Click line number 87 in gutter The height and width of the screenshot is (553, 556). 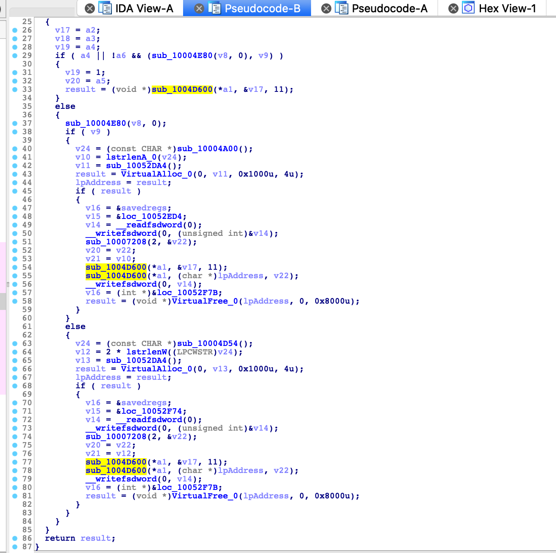[27, 547]
